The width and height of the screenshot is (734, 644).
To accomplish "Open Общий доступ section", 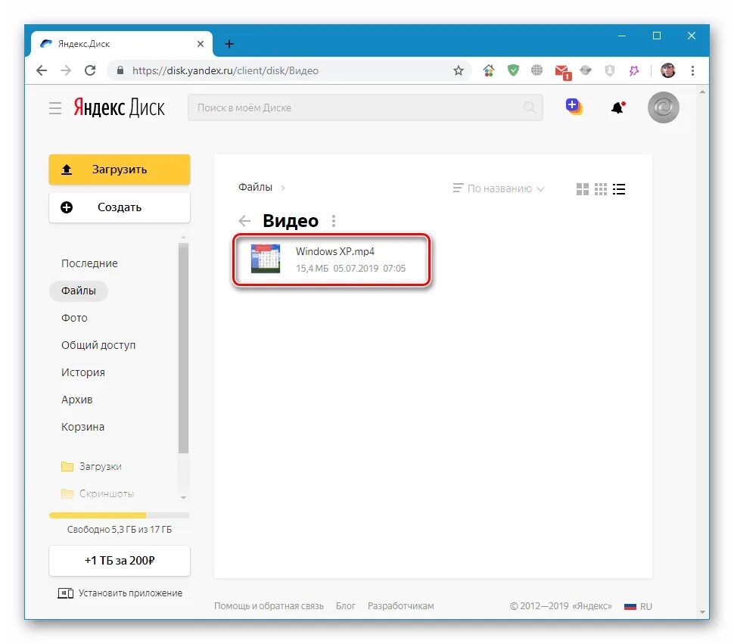I will (x=98, y=345).
